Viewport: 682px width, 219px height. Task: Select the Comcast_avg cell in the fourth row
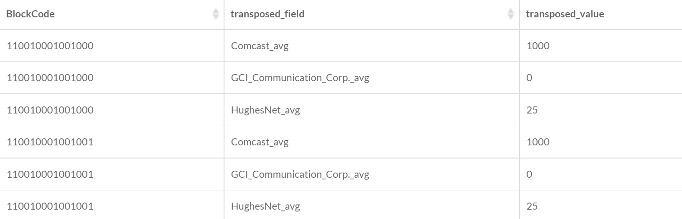point(260,142)
